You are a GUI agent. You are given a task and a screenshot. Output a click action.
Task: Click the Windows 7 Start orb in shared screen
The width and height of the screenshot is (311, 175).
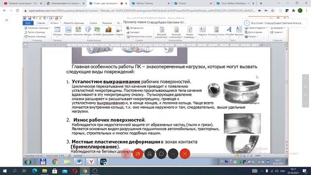tap(28, 162)
